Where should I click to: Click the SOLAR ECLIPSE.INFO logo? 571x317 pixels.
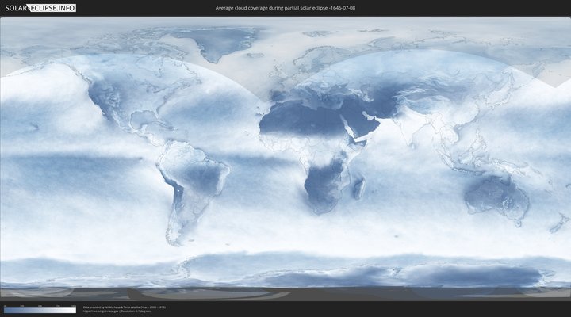coord(39,8)
